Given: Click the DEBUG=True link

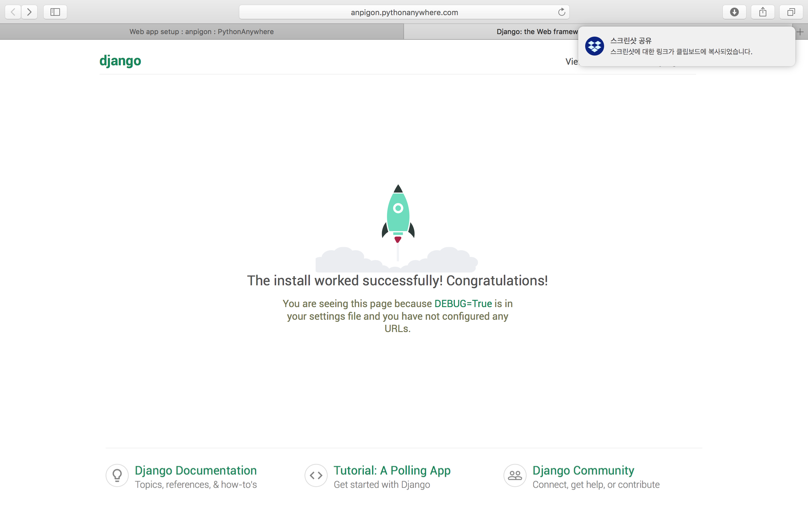Looking at the screenshot, I should click(x=463, y=304).
